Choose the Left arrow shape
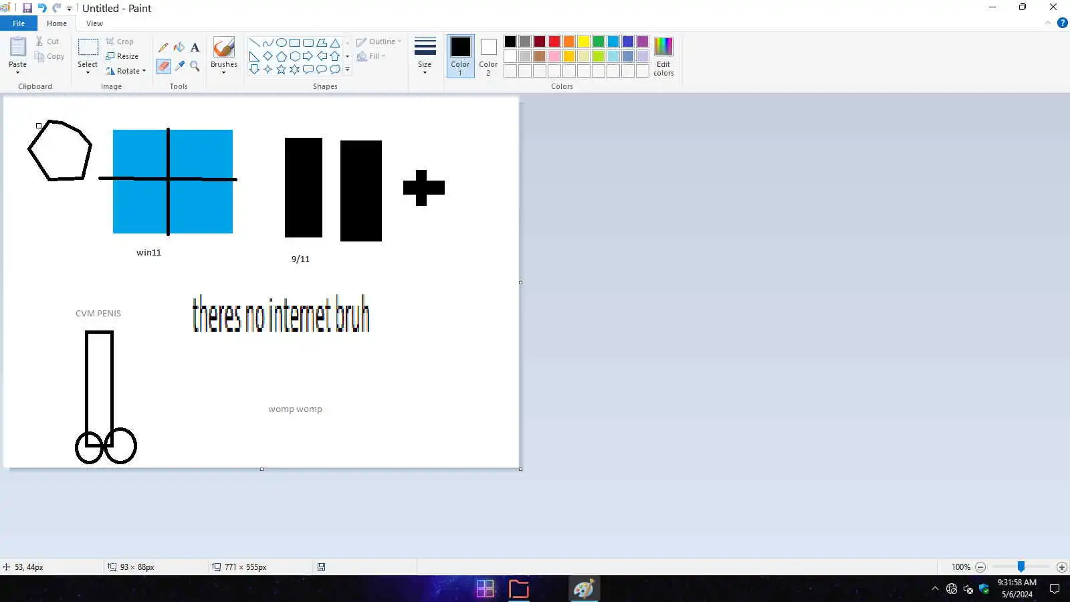The image size is (1070, 602). [x=322, y=56]
